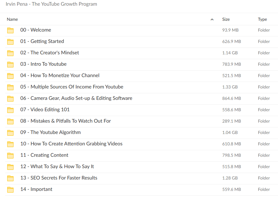Click the folder icon next to 07 - Video Editing 101
Screen dimensions: 278x198
(10, 110)
